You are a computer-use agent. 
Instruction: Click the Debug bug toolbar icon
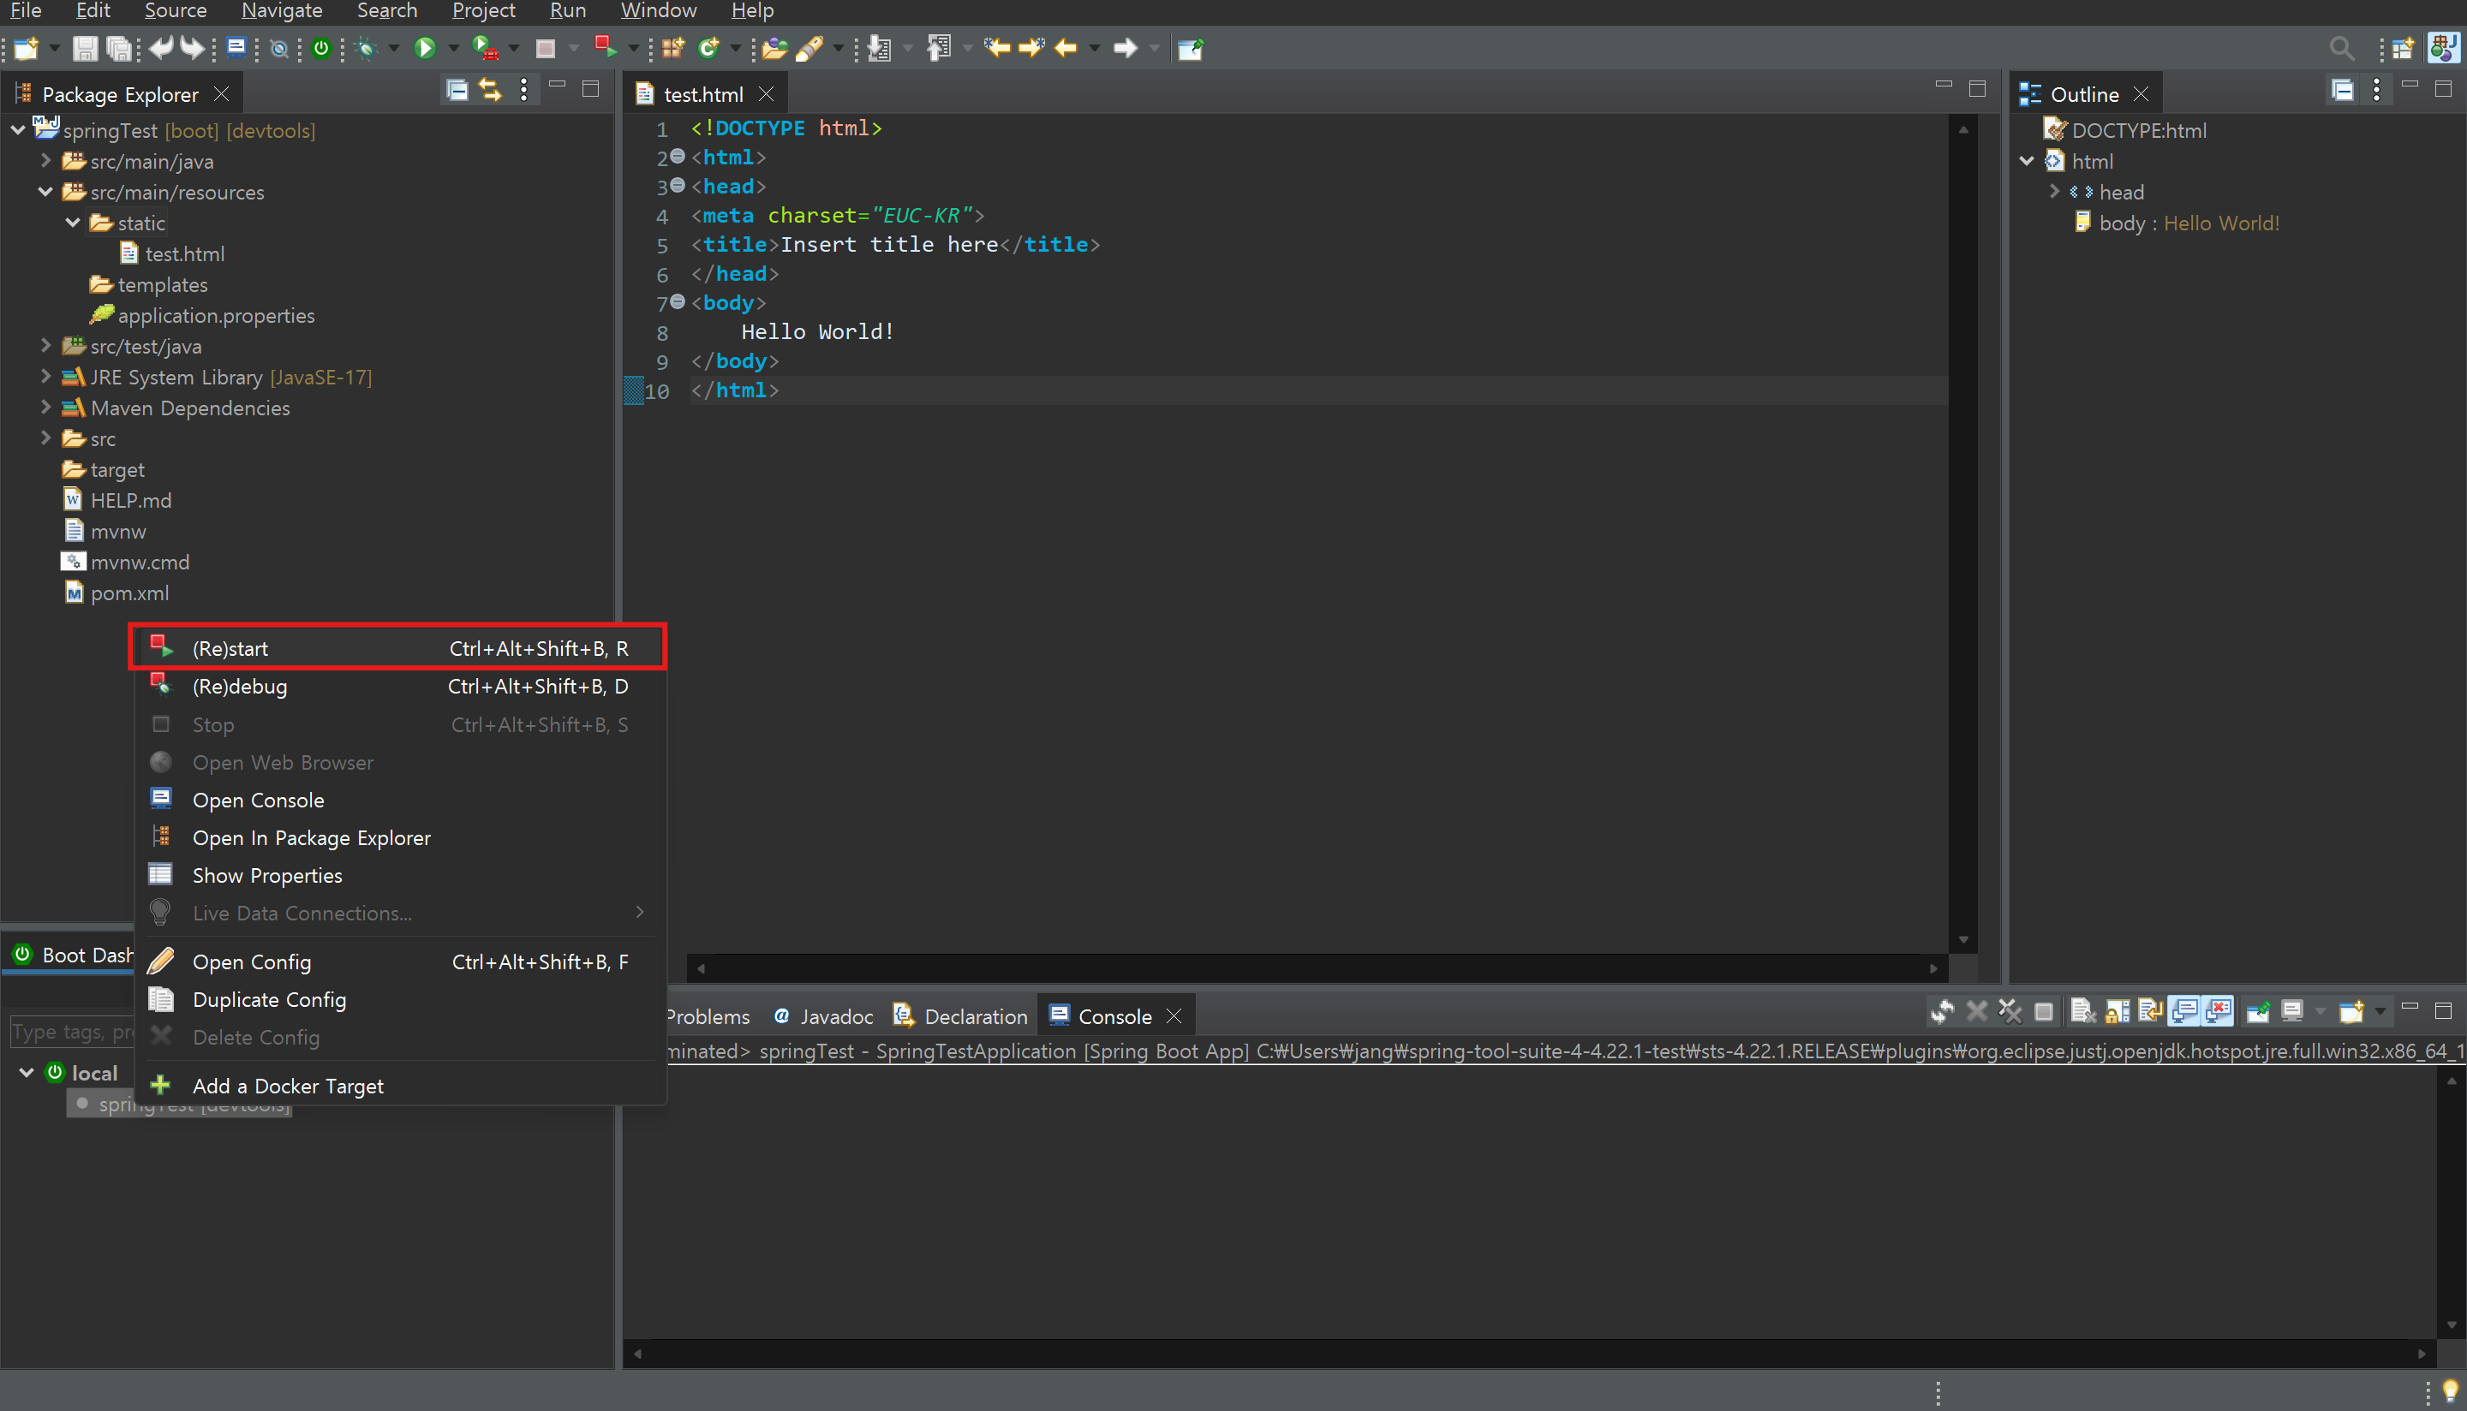click(367, 47)
